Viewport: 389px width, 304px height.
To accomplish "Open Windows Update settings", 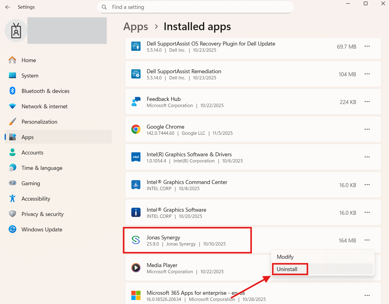I will coord(58,230).
